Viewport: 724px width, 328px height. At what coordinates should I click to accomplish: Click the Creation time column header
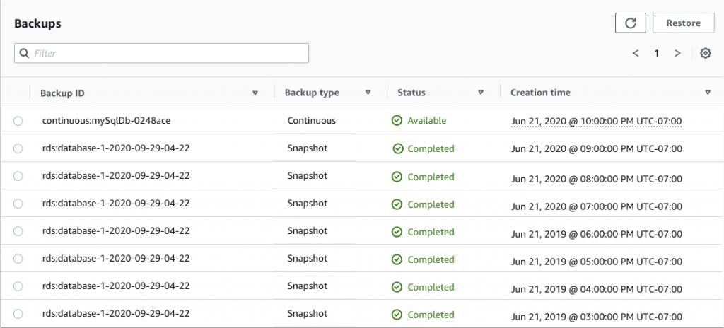coord(540,93)
